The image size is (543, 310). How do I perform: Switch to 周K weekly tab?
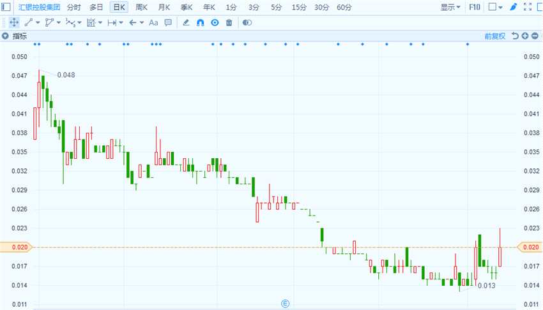click(141, 7)
